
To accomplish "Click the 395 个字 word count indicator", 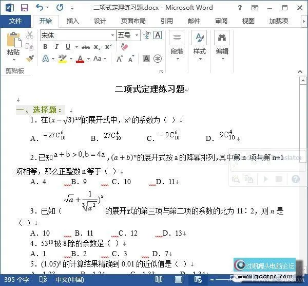I will coord(16,280).
